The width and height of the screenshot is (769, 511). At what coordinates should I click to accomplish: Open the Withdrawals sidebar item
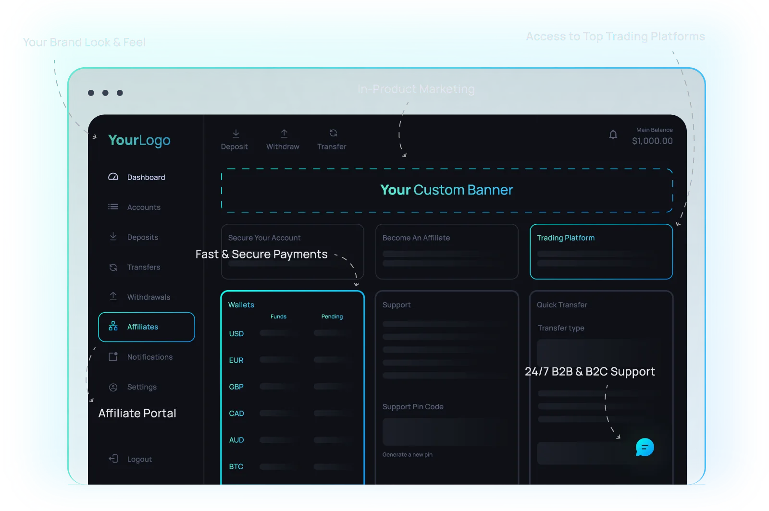pyautogui.click(x=148, y=297)
